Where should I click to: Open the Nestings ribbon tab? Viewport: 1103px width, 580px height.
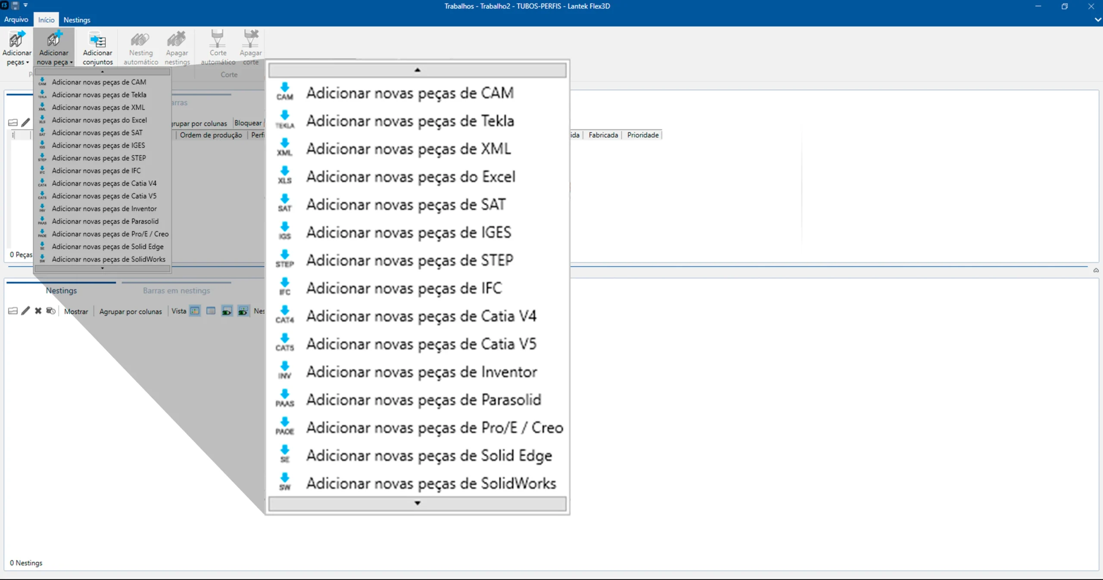77,20
